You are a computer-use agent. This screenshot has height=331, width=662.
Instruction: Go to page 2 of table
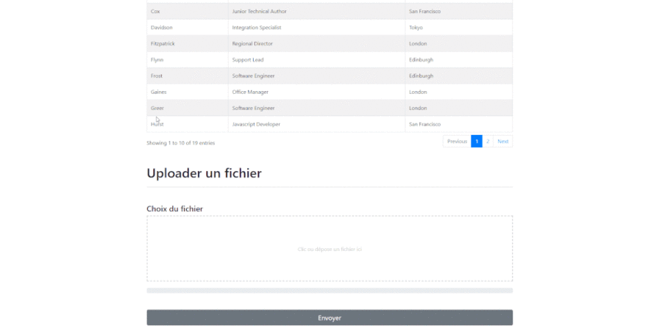488,141
